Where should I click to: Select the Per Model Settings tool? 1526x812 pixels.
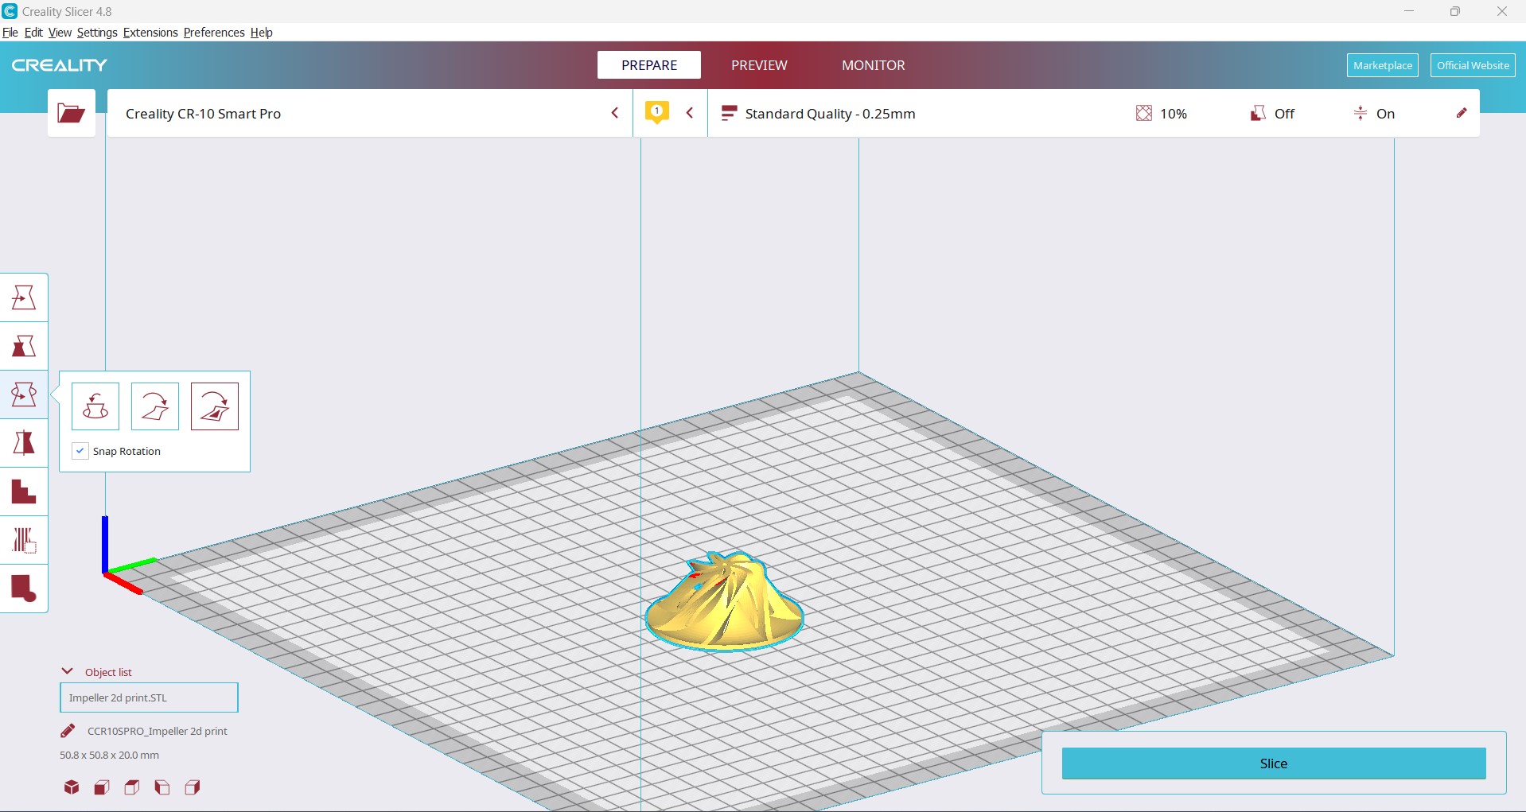[24, 491]
